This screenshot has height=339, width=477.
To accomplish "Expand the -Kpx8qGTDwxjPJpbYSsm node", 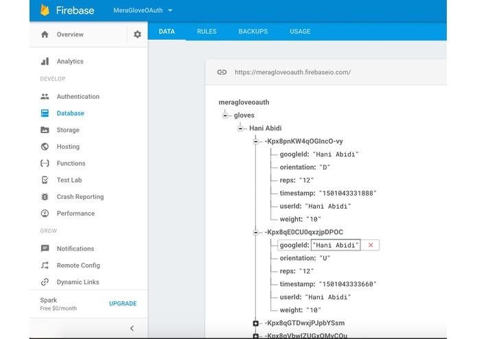I will click(255, 323).
